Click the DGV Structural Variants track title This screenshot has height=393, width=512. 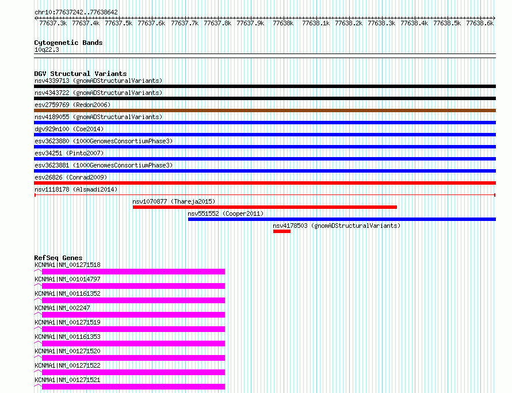pos(81,74)
